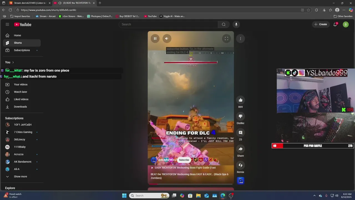Enter fullscreen on the Shorts player

click(226, 39)
